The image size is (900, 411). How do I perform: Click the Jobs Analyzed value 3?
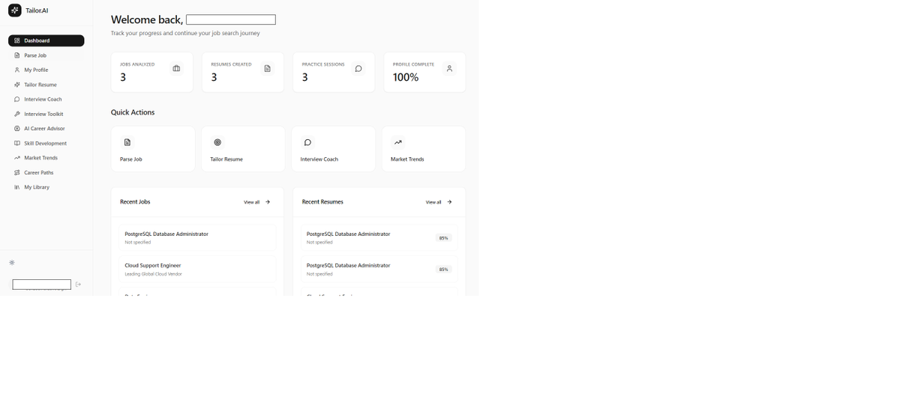pos(123,77)
